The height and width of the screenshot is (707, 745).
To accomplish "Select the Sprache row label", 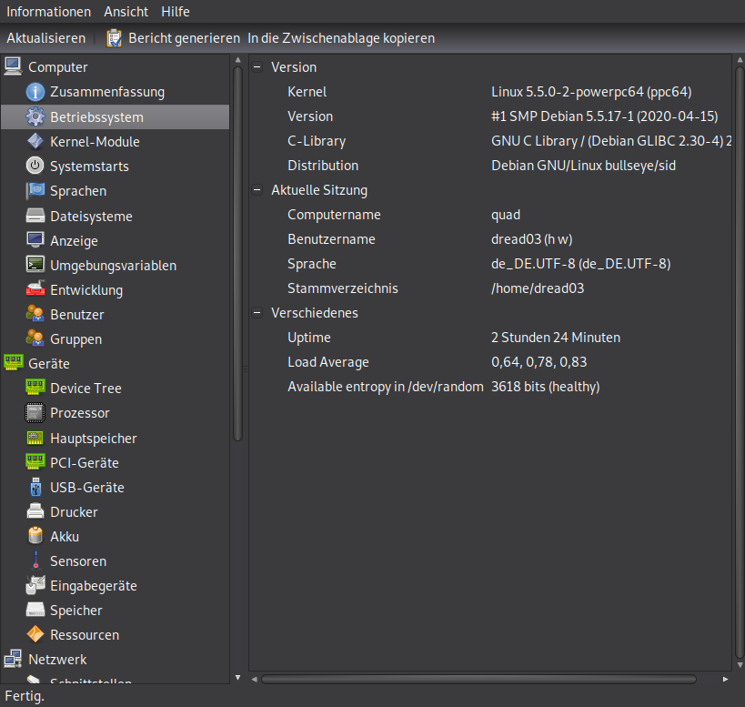I will coord(312,264).
